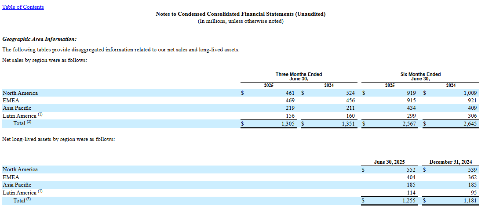Click the "In millions, unless otherwise noted" subtitle
Viewport: 485px width, 209px height.
tap(241, 21)
